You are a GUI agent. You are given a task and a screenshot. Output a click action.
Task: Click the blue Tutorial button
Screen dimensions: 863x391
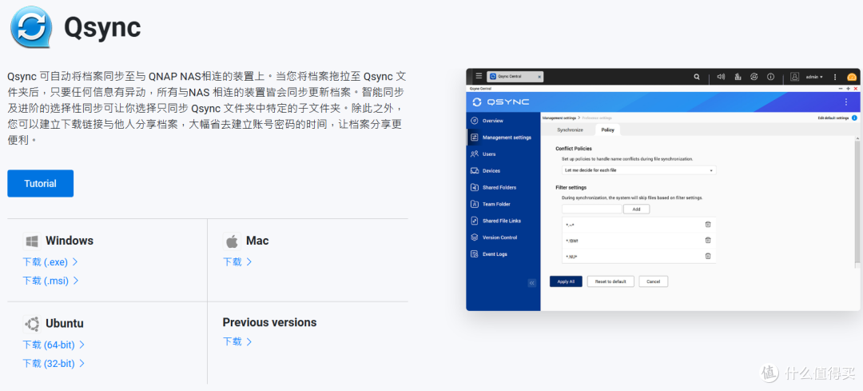40,183
